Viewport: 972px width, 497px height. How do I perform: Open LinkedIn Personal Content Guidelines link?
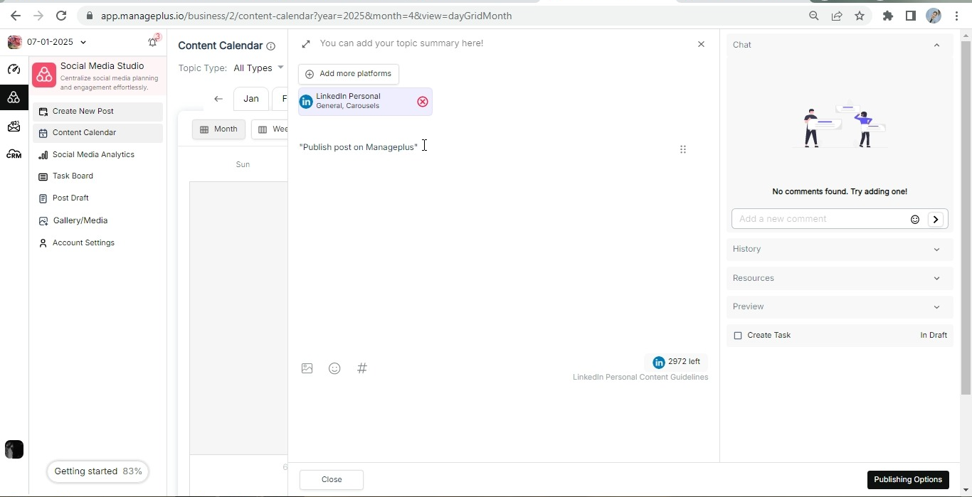coord(640,378)
